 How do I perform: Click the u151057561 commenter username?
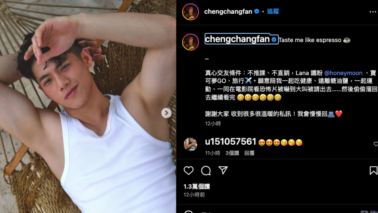click(x=230, y=142)
